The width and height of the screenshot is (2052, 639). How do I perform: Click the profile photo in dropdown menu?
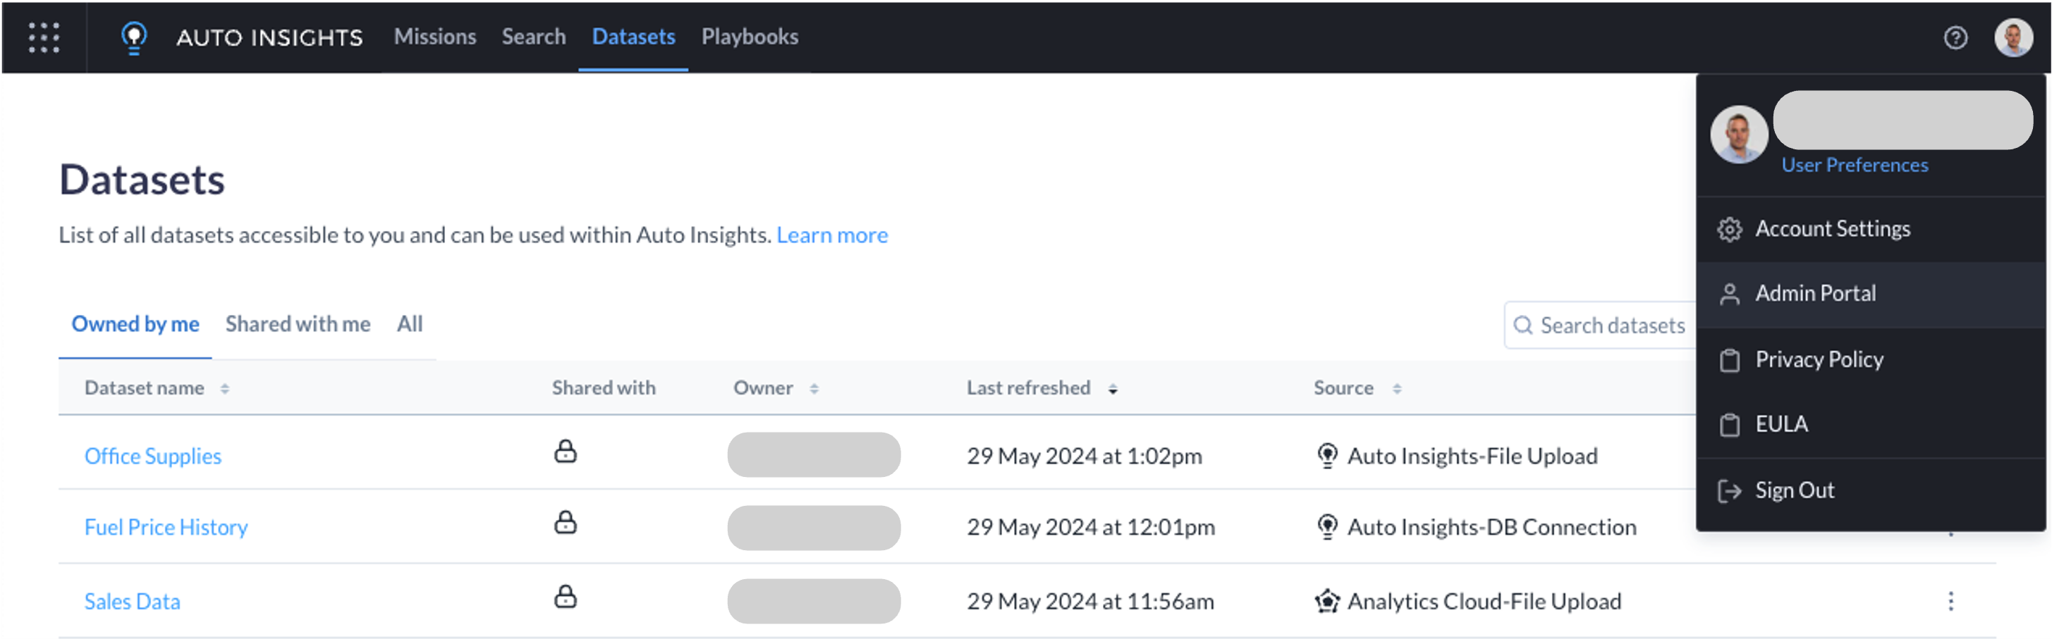[x=1739, y=135]
